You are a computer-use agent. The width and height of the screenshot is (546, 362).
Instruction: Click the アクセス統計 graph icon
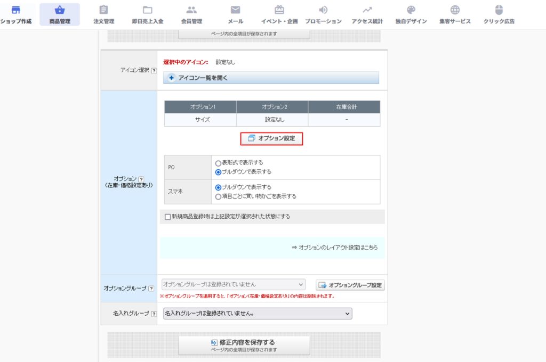(x=367, y=10)
